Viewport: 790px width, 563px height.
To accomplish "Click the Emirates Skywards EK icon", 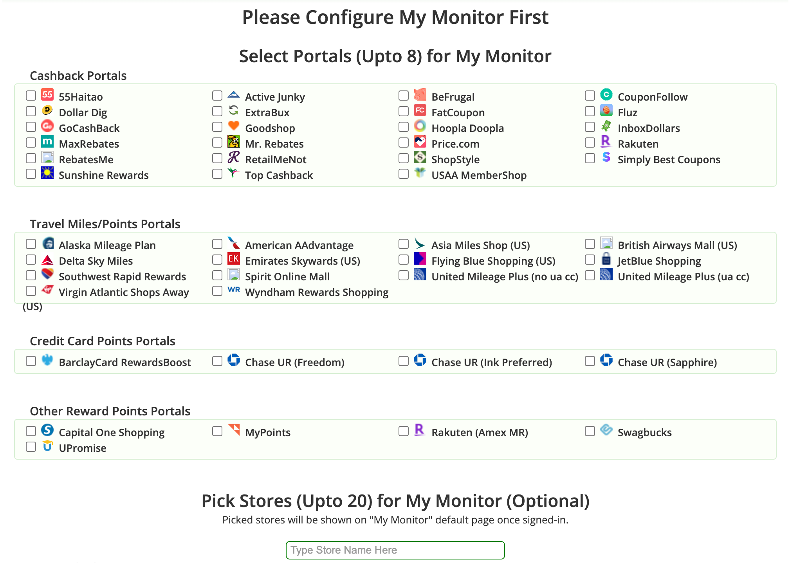I will [234, 259].
